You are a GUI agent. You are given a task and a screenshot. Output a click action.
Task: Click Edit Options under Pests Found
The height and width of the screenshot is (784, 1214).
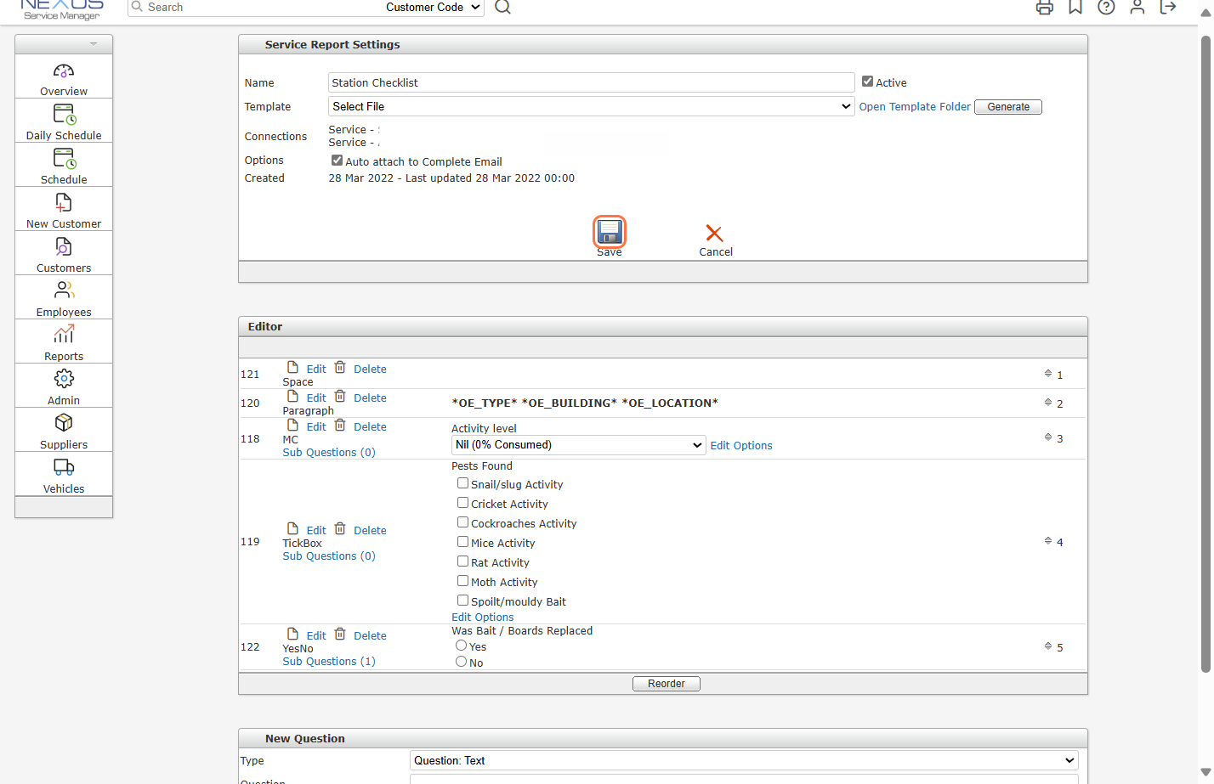tap(482, 618)
